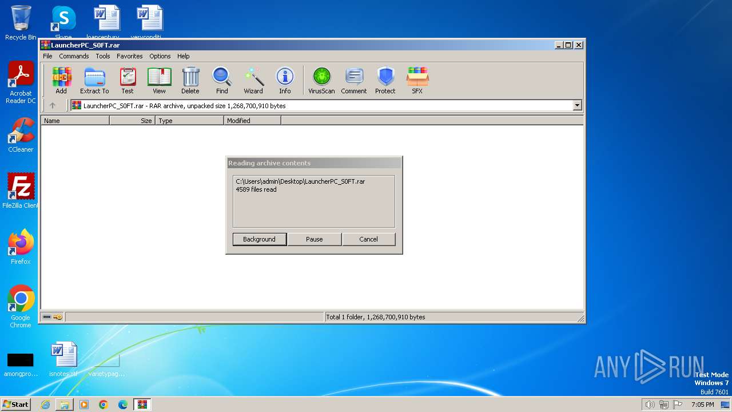Click 'Total 1 folder, 1,268,700,910 bytes' status
The height and width of the screenshot is (412, 732).
pos(375,317)
